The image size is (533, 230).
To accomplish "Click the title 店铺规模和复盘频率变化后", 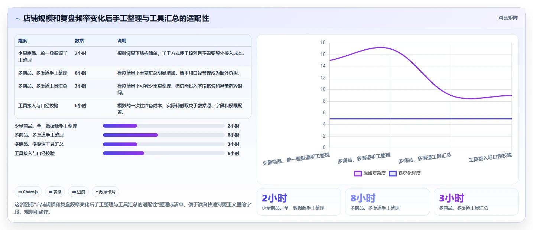I will pyautogui.click(x=116, y=18).
